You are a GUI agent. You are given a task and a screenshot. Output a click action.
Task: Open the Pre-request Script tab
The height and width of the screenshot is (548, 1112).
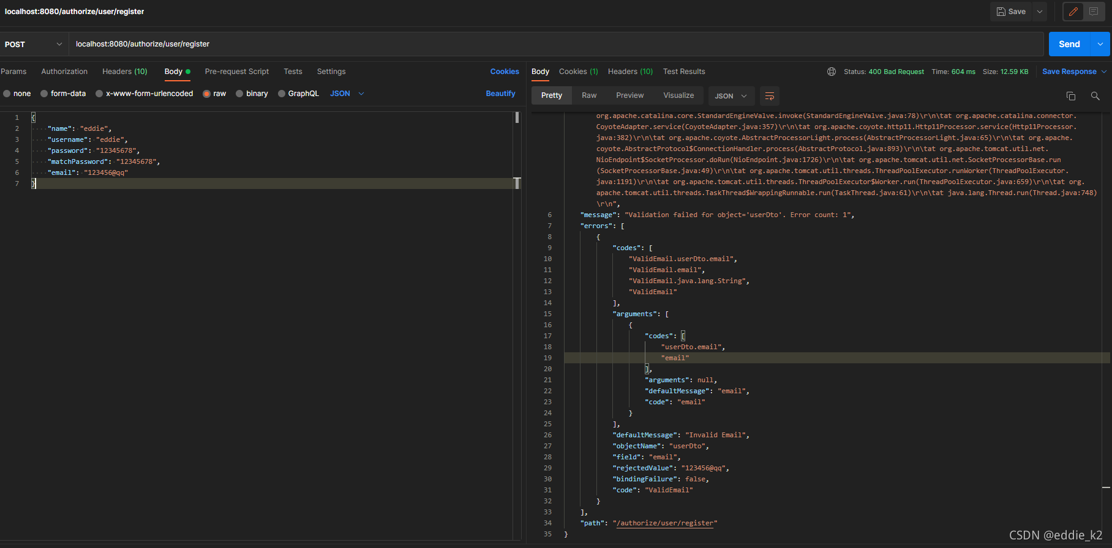point(237,72)
